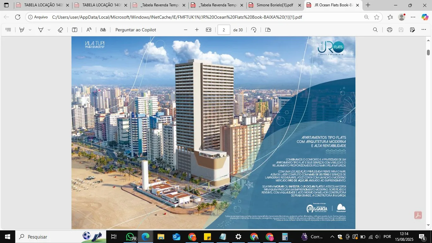Expand highlight color dropdown arrow
The width and height of the screenshot is (432, 243).
[x=30, y=30]
